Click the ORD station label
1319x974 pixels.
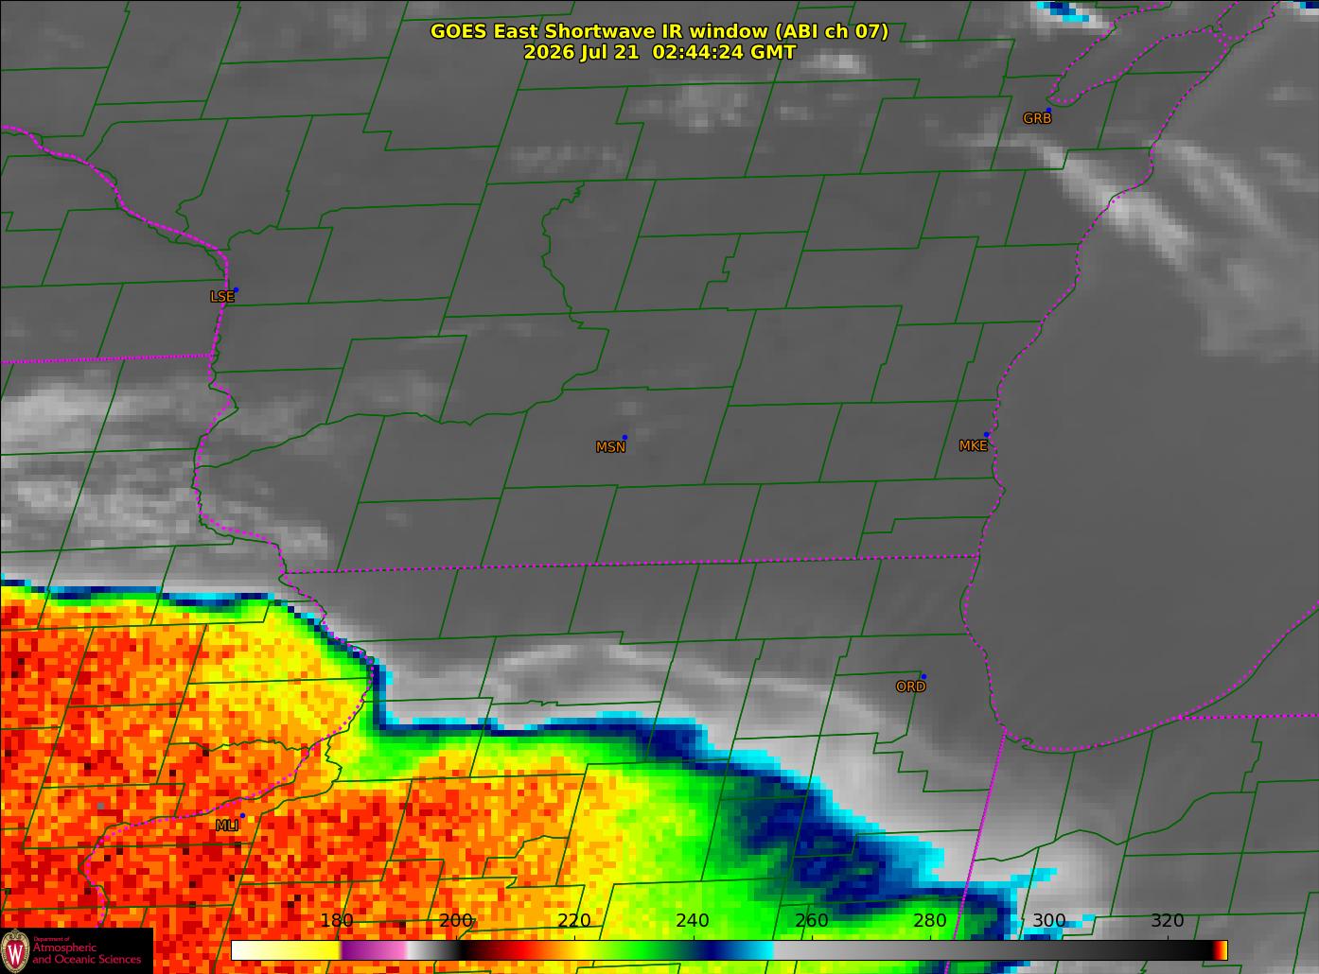pyautogui.click(x=910, y=687)
